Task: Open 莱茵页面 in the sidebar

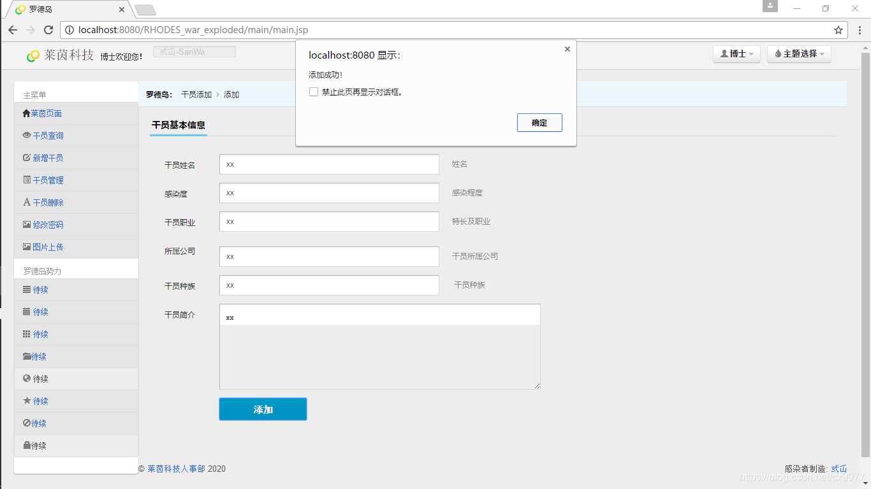Action: pyautogui.click(x=76, y=113)
